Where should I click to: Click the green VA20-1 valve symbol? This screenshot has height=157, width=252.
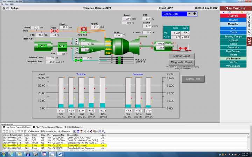[78, 61]
